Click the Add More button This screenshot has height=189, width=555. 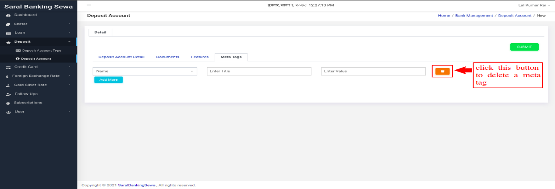(109, 80)
